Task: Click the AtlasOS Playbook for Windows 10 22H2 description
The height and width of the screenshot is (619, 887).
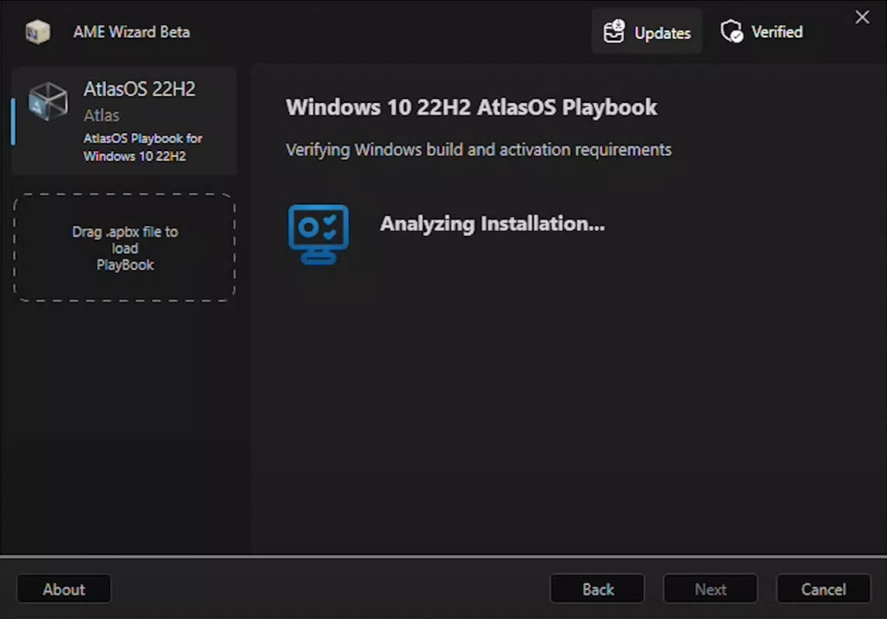Action: (143, 147)
